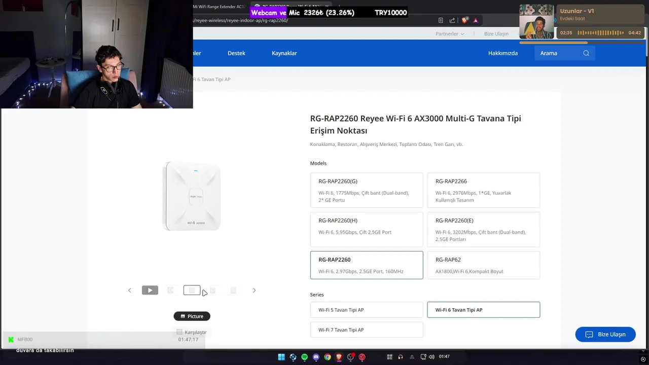
Task: Show previous product thumbnails with left arrow
Action: coord(130,290)
